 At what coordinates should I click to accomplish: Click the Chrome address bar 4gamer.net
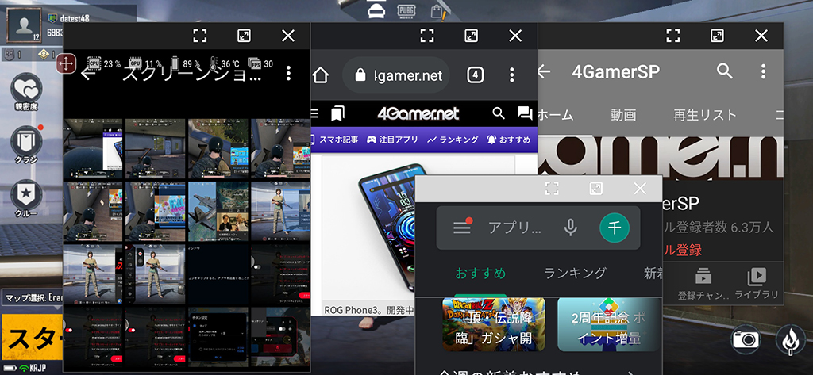[397, 75]
